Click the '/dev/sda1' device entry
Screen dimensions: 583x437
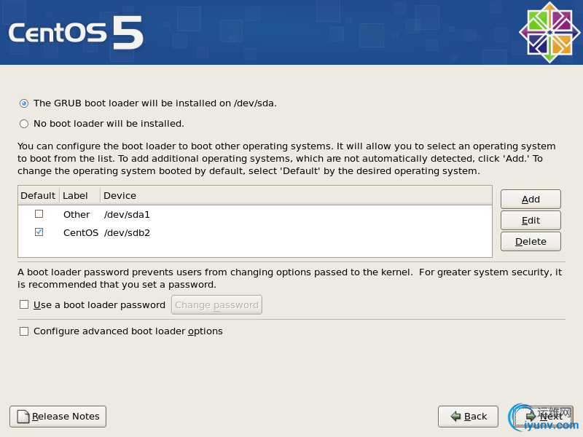pyautogui.click(x=127, y=214)
